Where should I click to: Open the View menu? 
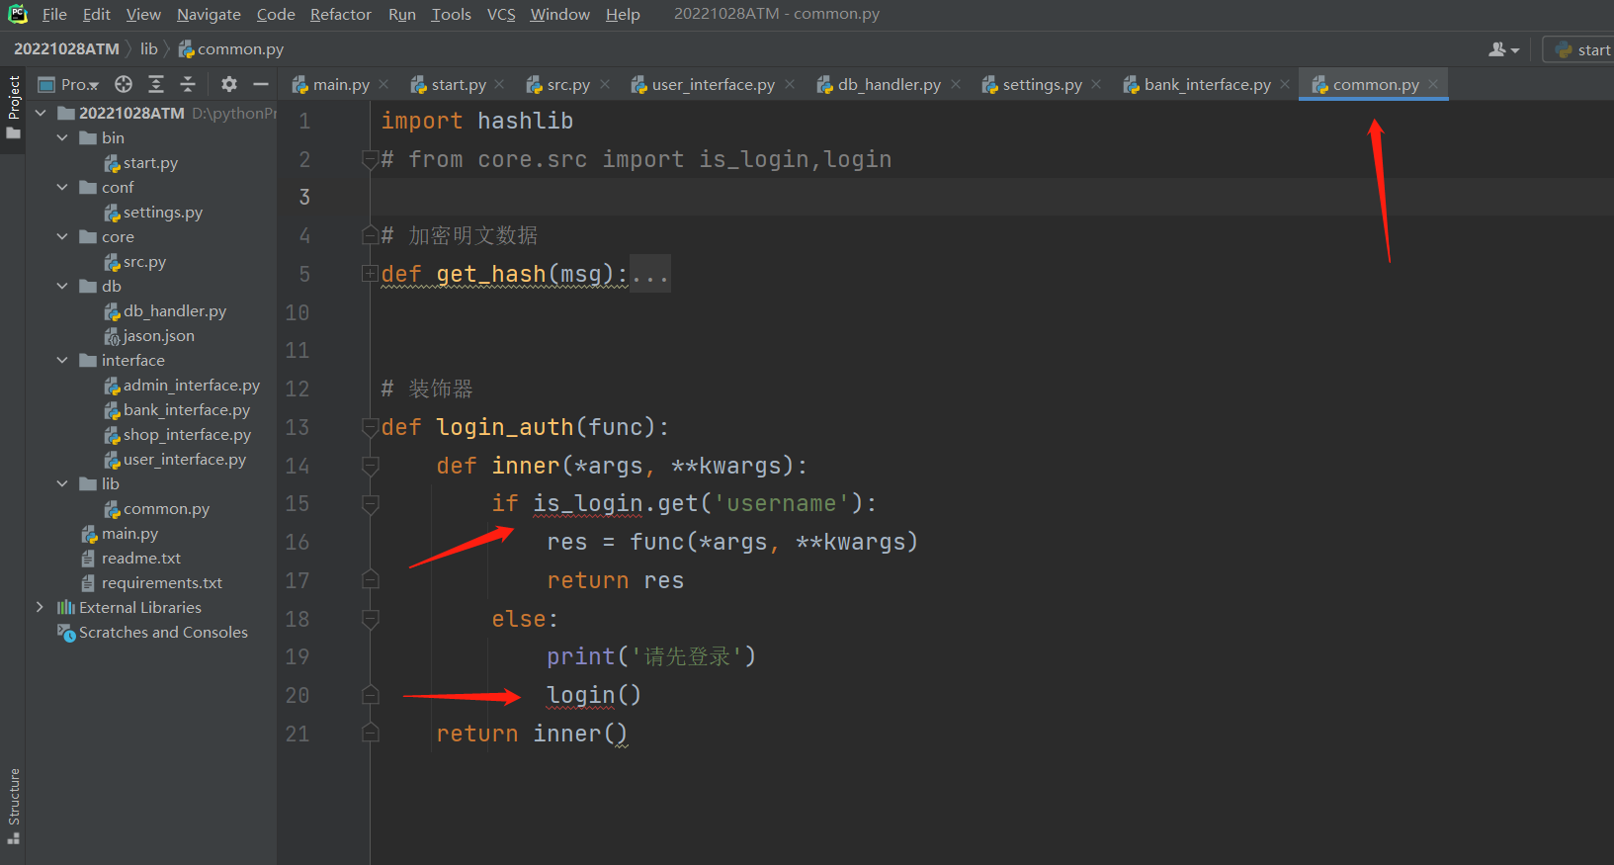(x=143, y=14)
